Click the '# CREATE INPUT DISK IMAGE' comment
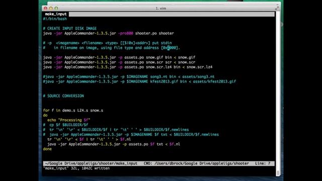 [x=70, y=29]
